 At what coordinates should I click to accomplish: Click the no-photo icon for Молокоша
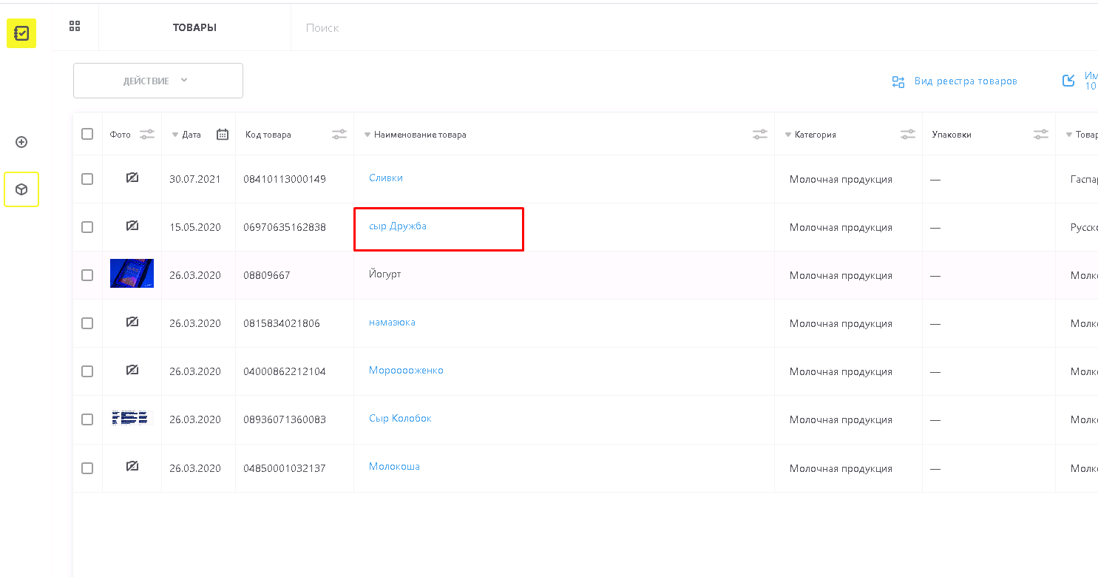click(x=132, y=466)
